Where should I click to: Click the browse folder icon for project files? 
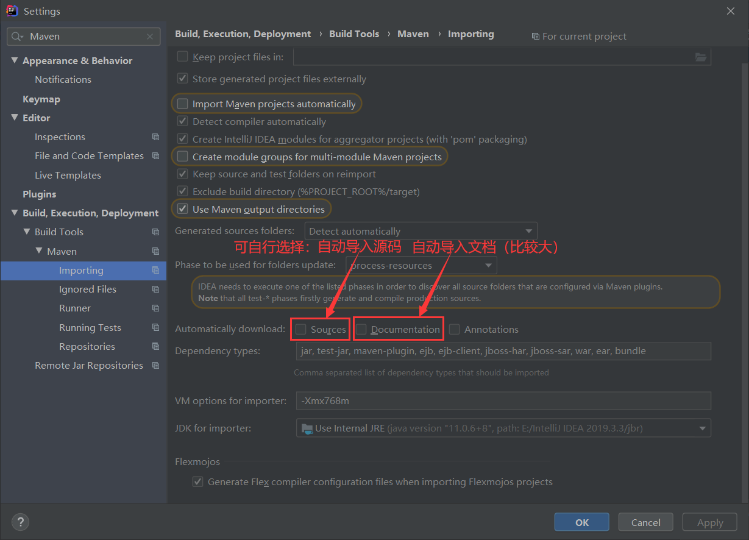point(701,57)
